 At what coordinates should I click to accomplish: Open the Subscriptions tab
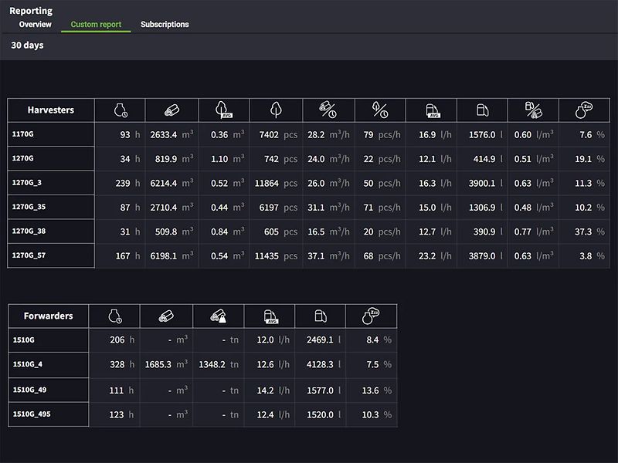[164, 24]
